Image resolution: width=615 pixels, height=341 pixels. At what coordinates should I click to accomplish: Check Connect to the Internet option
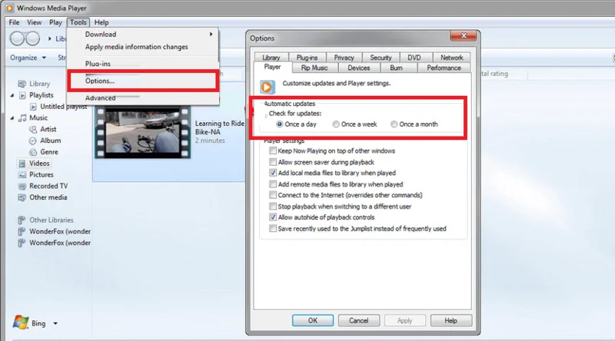(x=273, y=195)
